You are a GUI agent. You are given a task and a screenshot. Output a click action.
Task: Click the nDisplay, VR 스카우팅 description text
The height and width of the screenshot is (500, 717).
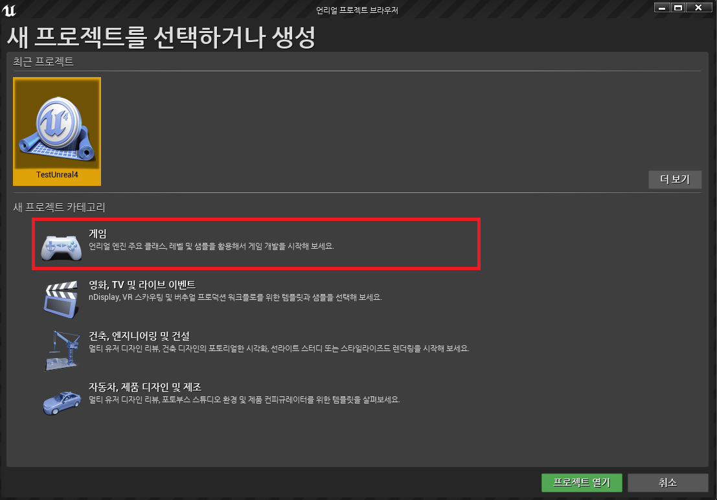[235, 297]
